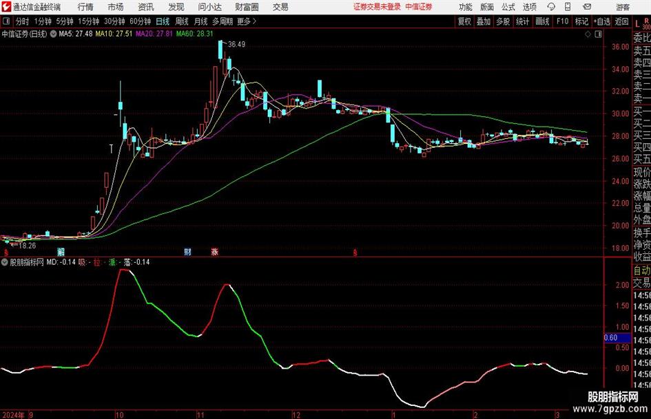Switch to 1分钟 period tab
651x419 pixels.
tap(43, 21)
